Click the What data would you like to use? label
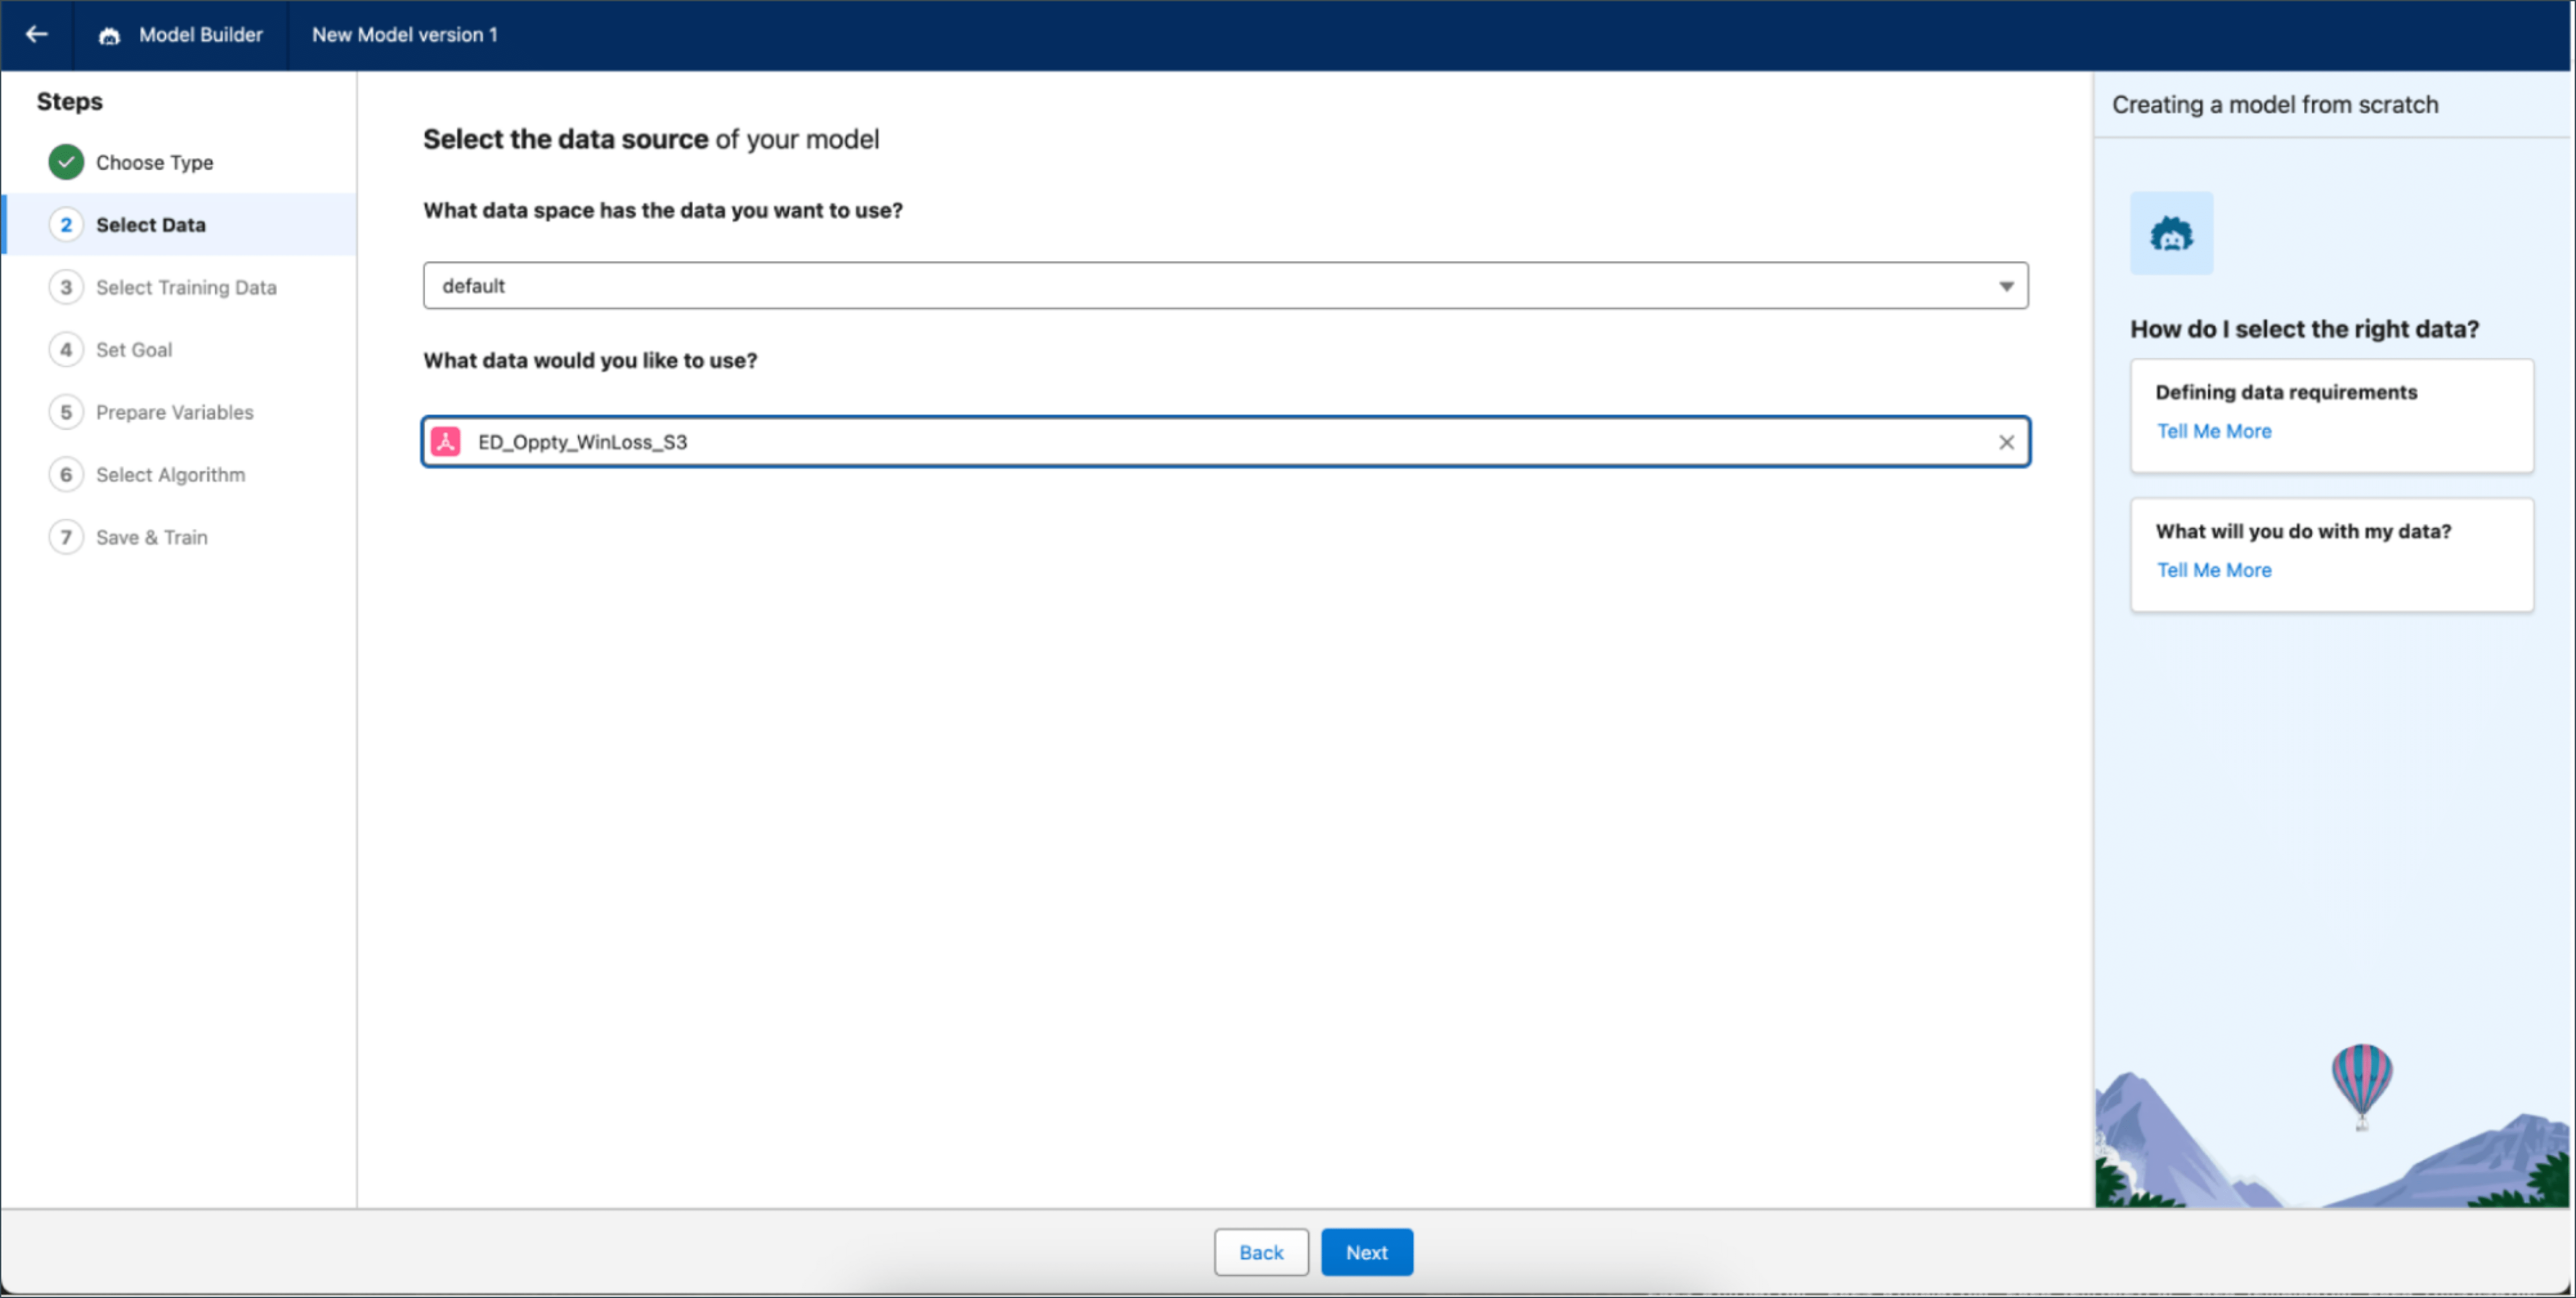 point(590,361)
